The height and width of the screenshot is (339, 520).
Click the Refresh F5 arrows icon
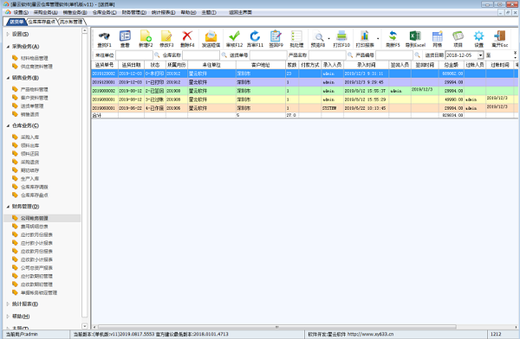click(x=393, y=36)
